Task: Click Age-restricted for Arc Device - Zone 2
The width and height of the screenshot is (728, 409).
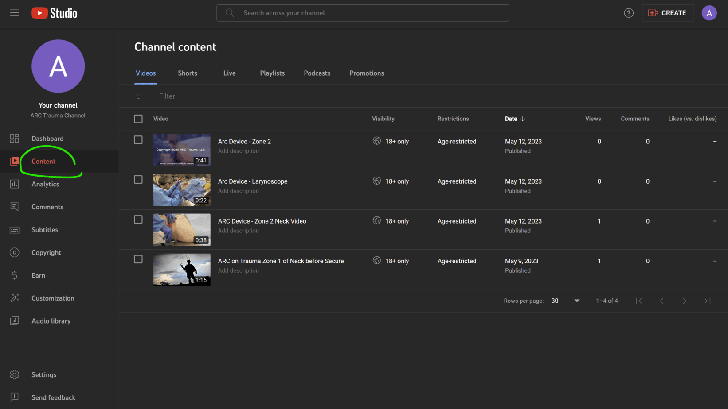Action: 457,142
